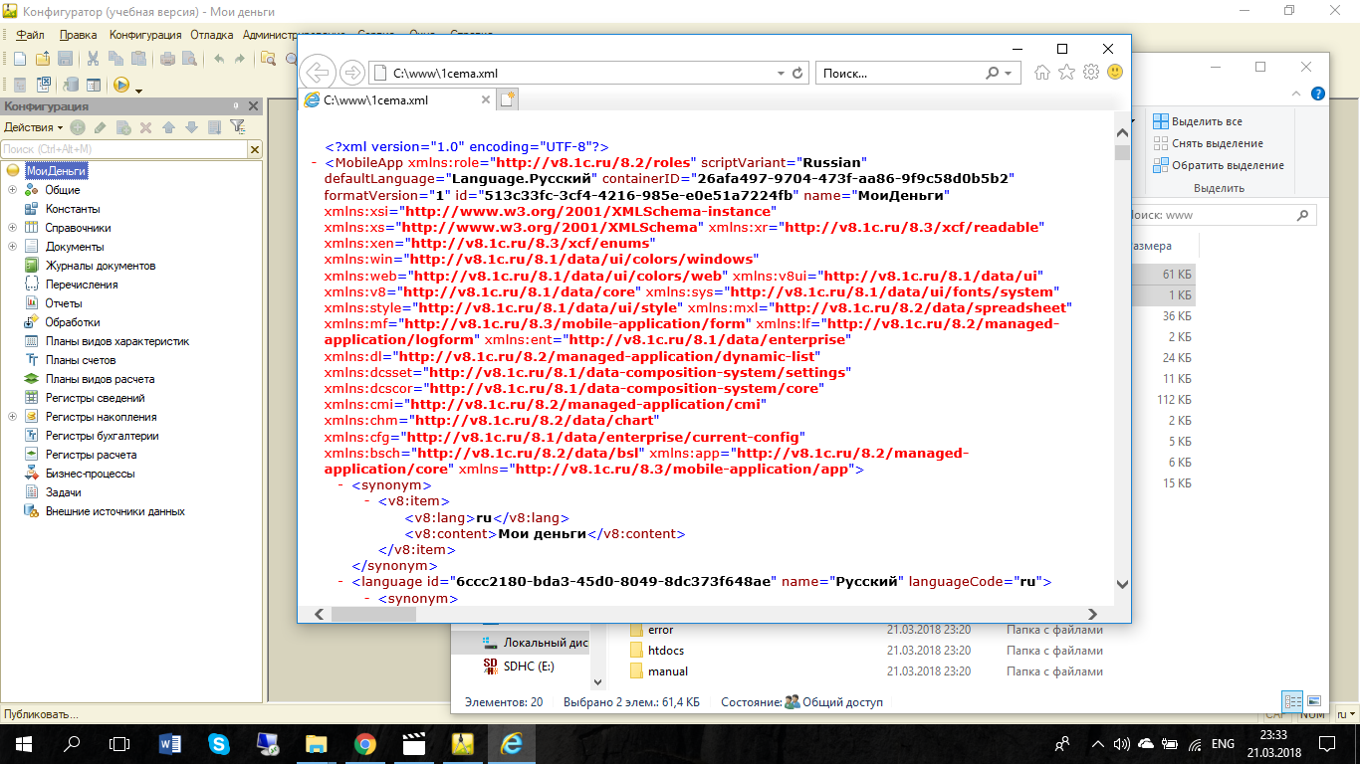Collapse the MobileApp XML root node
The height and width of the screenshot is (764, 1360).
(315, 163)
